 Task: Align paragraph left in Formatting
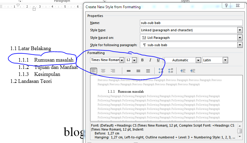pos(93,71)
